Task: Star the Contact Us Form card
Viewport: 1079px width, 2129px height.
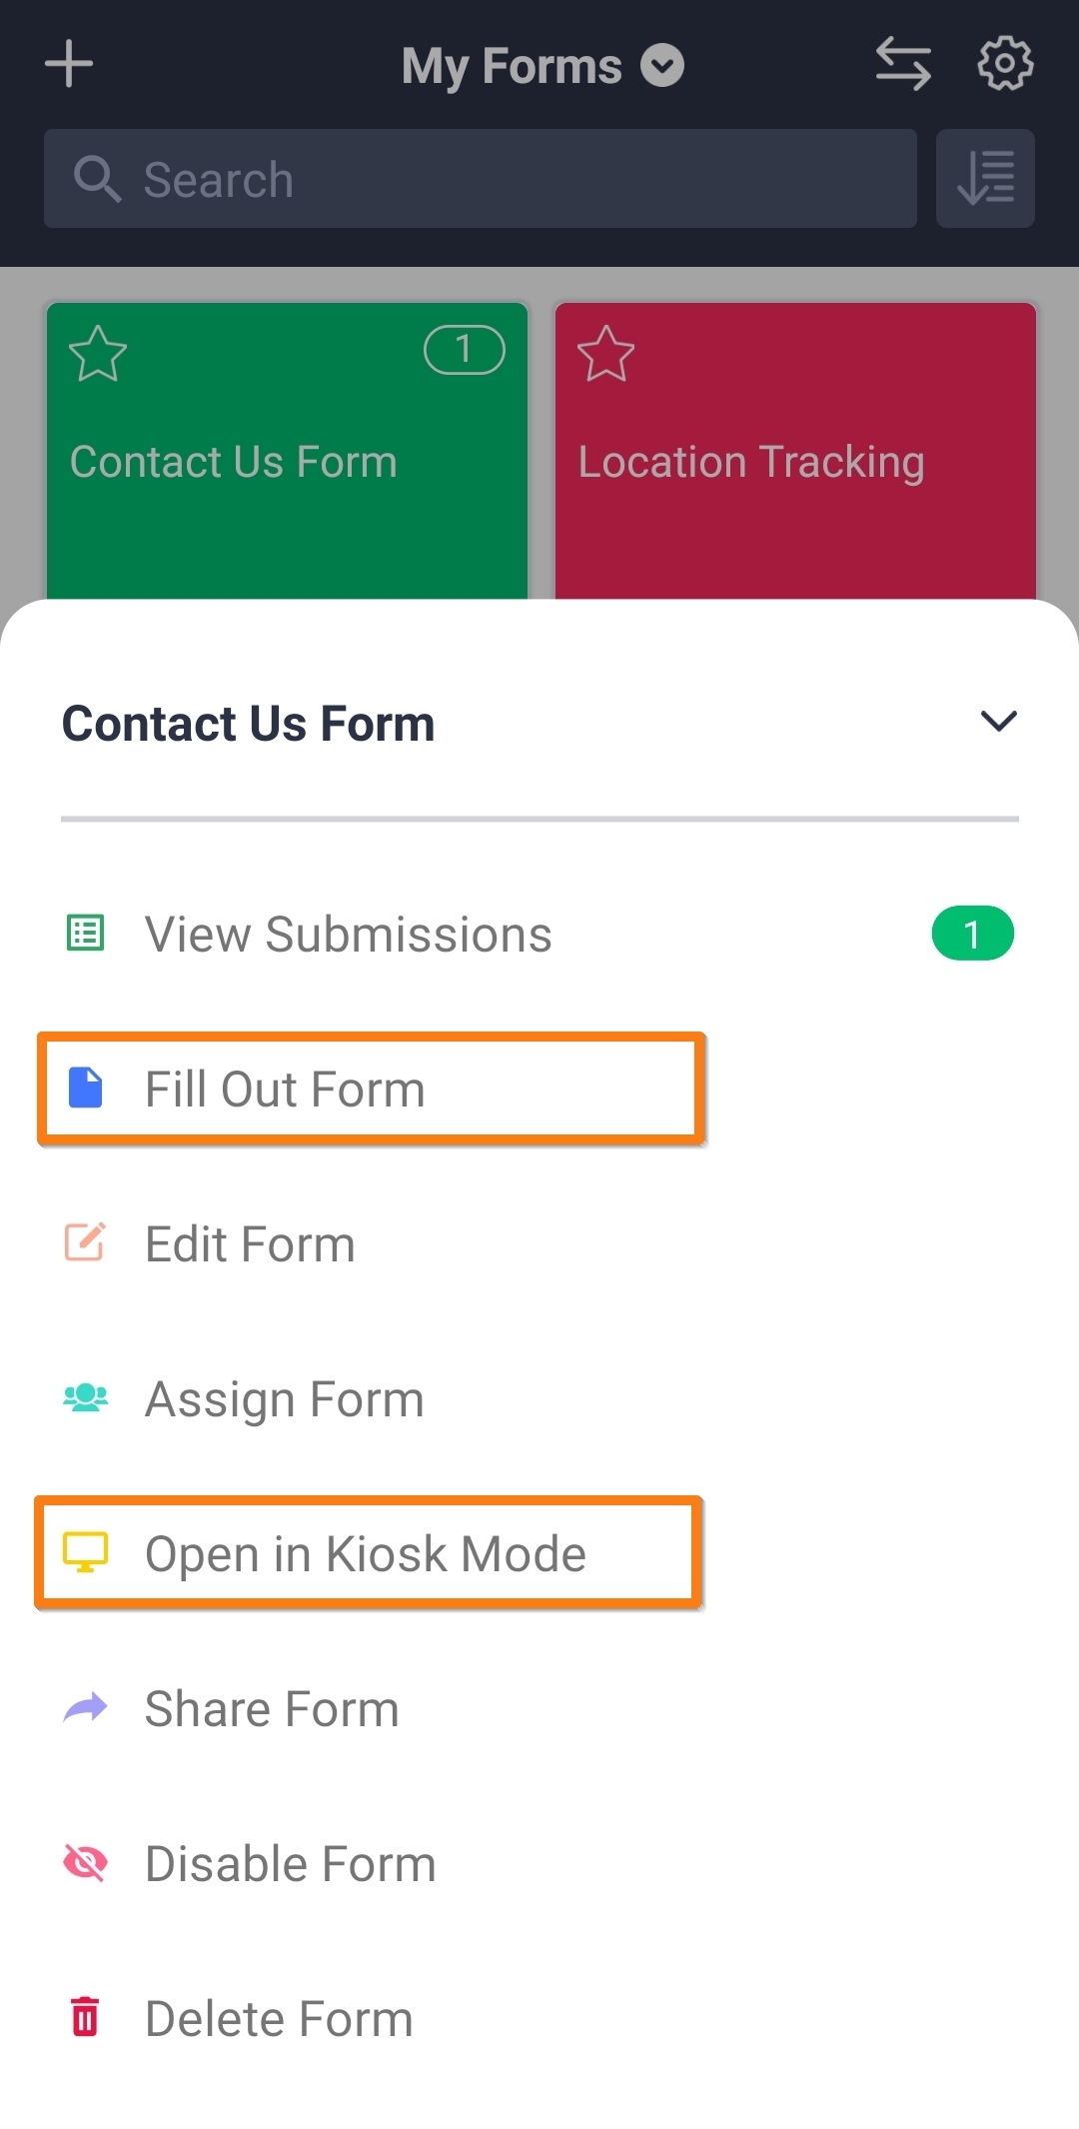Action: click(98, 354)
